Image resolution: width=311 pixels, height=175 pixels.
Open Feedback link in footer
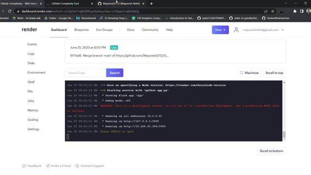pos(32,166)
